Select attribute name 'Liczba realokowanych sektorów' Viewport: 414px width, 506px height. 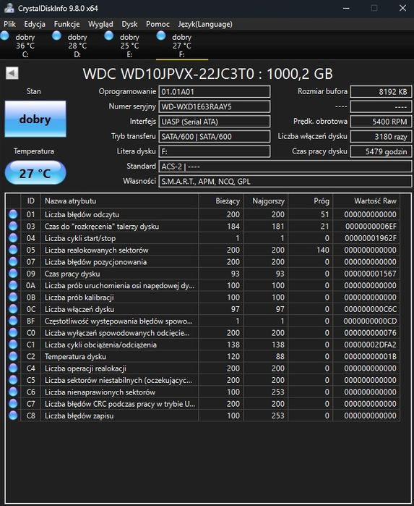point(96,250)
